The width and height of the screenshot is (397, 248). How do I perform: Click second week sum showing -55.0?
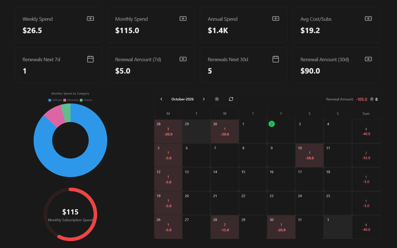(366, 155)
